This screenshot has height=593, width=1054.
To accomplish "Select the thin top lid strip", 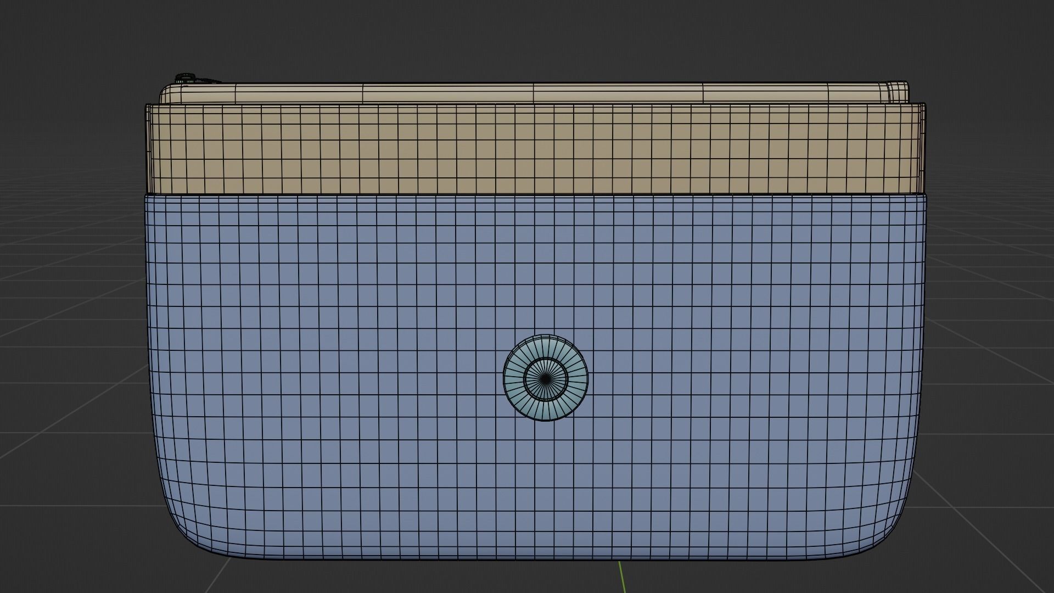I will click(439, 93).
